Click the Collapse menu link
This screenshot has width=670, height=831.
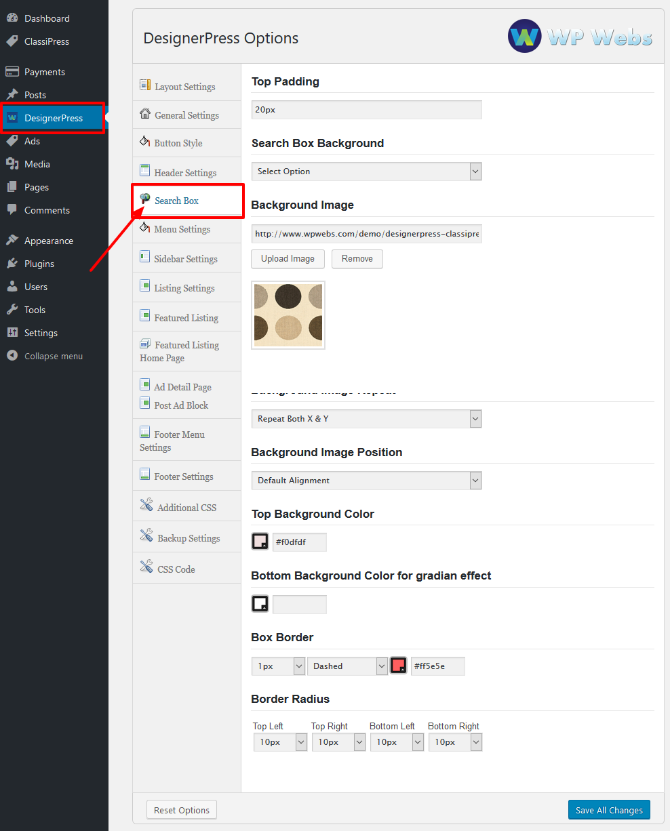tap(54, 356)
